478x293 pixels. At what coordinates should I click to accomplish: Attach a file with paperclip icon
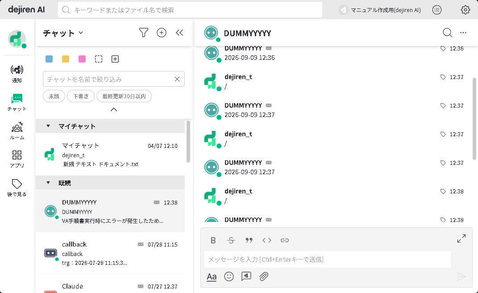pos(264,276)
